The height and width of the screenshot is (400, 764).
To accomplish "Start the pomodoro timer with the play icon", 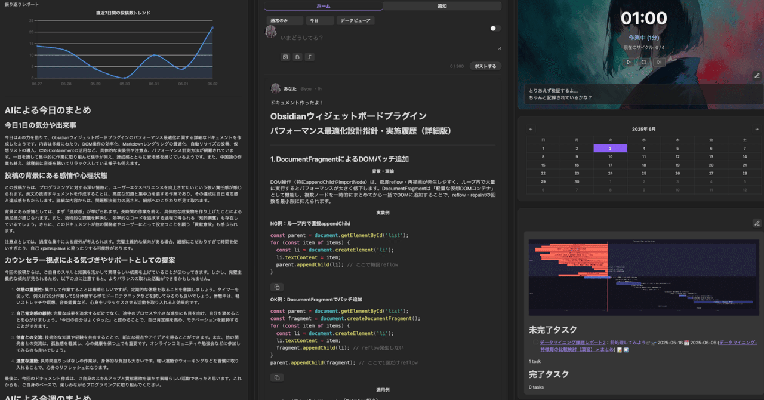I will tap(629, 62).
